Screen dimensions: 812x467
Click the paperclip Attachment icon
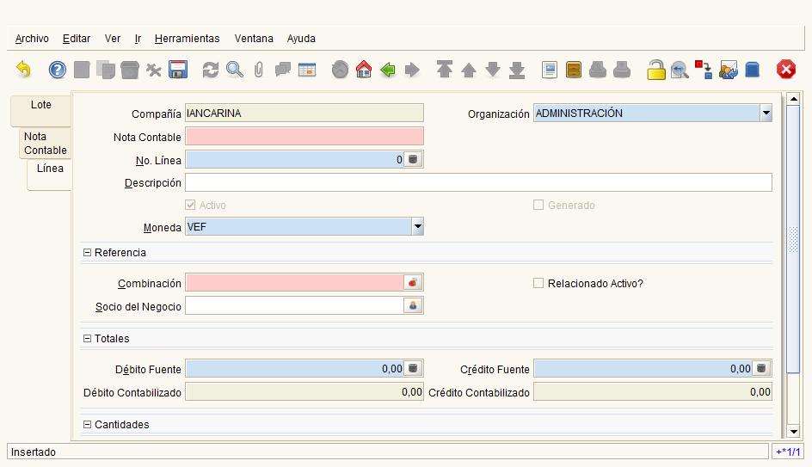(258, 70)
